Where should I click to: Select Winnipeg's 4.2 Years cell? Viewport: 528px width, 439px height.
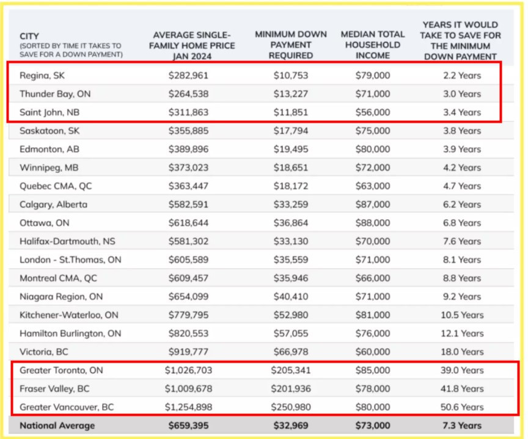point(461,167)
